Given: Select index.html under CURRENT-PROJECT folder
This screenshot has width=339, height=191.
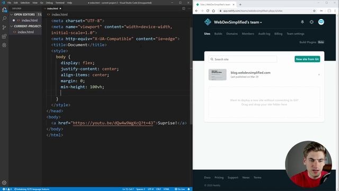Looking at the screenshot, I should pos(25,32).
